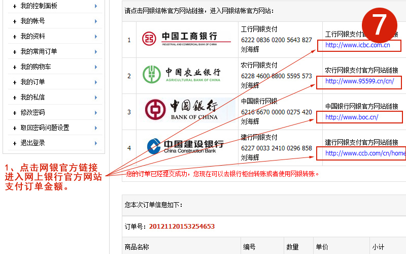The image size is (406, 254).
Task: Open 我的帐号 in the sidebar
Action: coord(32,21)
